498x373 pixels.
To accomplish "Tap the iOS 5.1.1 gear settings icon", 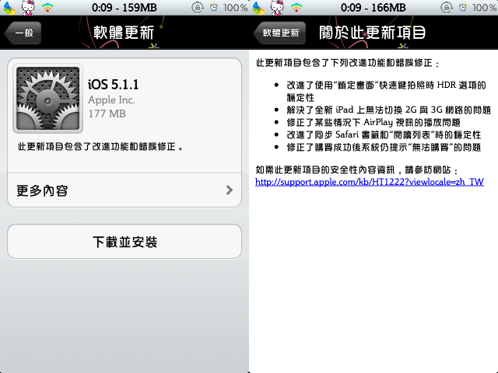I will 48,98.
